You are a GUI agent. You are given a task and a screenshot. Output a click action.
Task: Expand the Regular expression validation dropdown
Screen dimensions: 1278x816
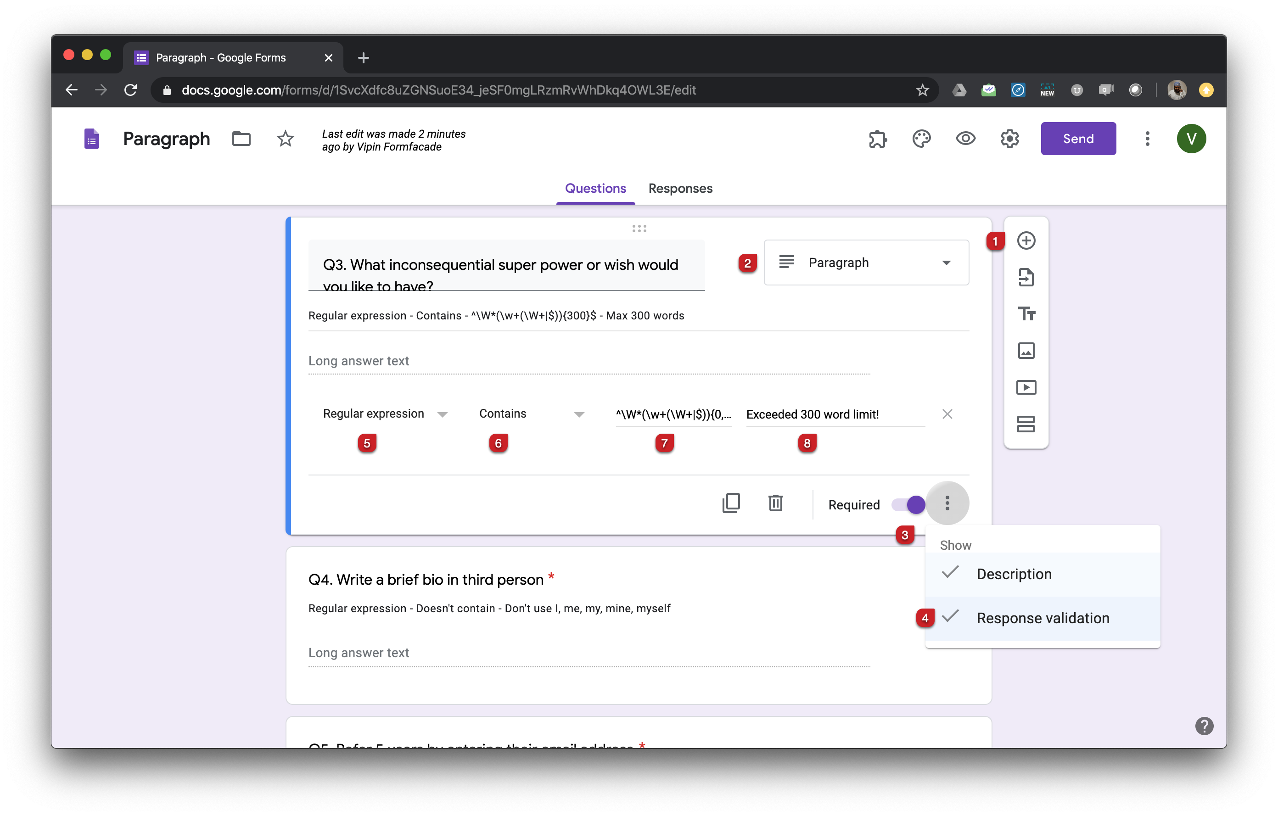(385, 414)
